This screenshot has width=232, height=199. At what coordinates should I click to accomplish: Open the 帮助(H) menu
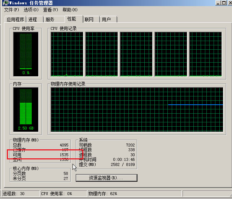pyautogui.click(x=70, y=10)
